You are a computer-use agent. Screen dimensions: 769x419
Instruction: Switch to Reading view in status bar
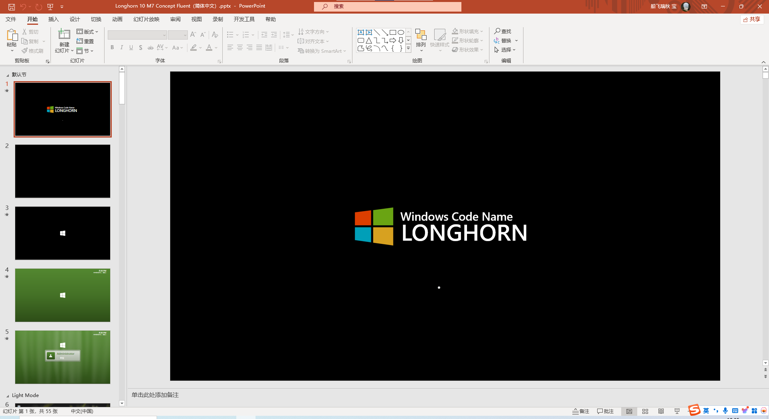[661, 411]
